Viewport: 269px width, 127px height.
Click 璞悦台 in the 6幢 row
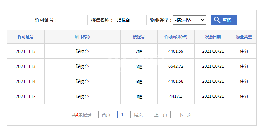click(x=82, y=81)
